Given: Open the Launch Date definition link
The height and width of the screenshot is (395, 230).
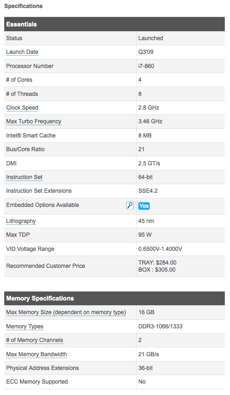Looking at the screenshot, I should click(22, 52).
